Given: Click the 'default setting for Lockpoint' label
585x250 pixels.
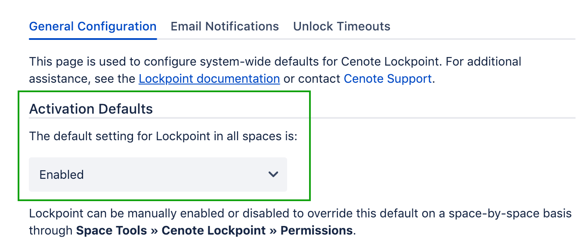Looking at the screenshot, I should (x=163, y=137).
